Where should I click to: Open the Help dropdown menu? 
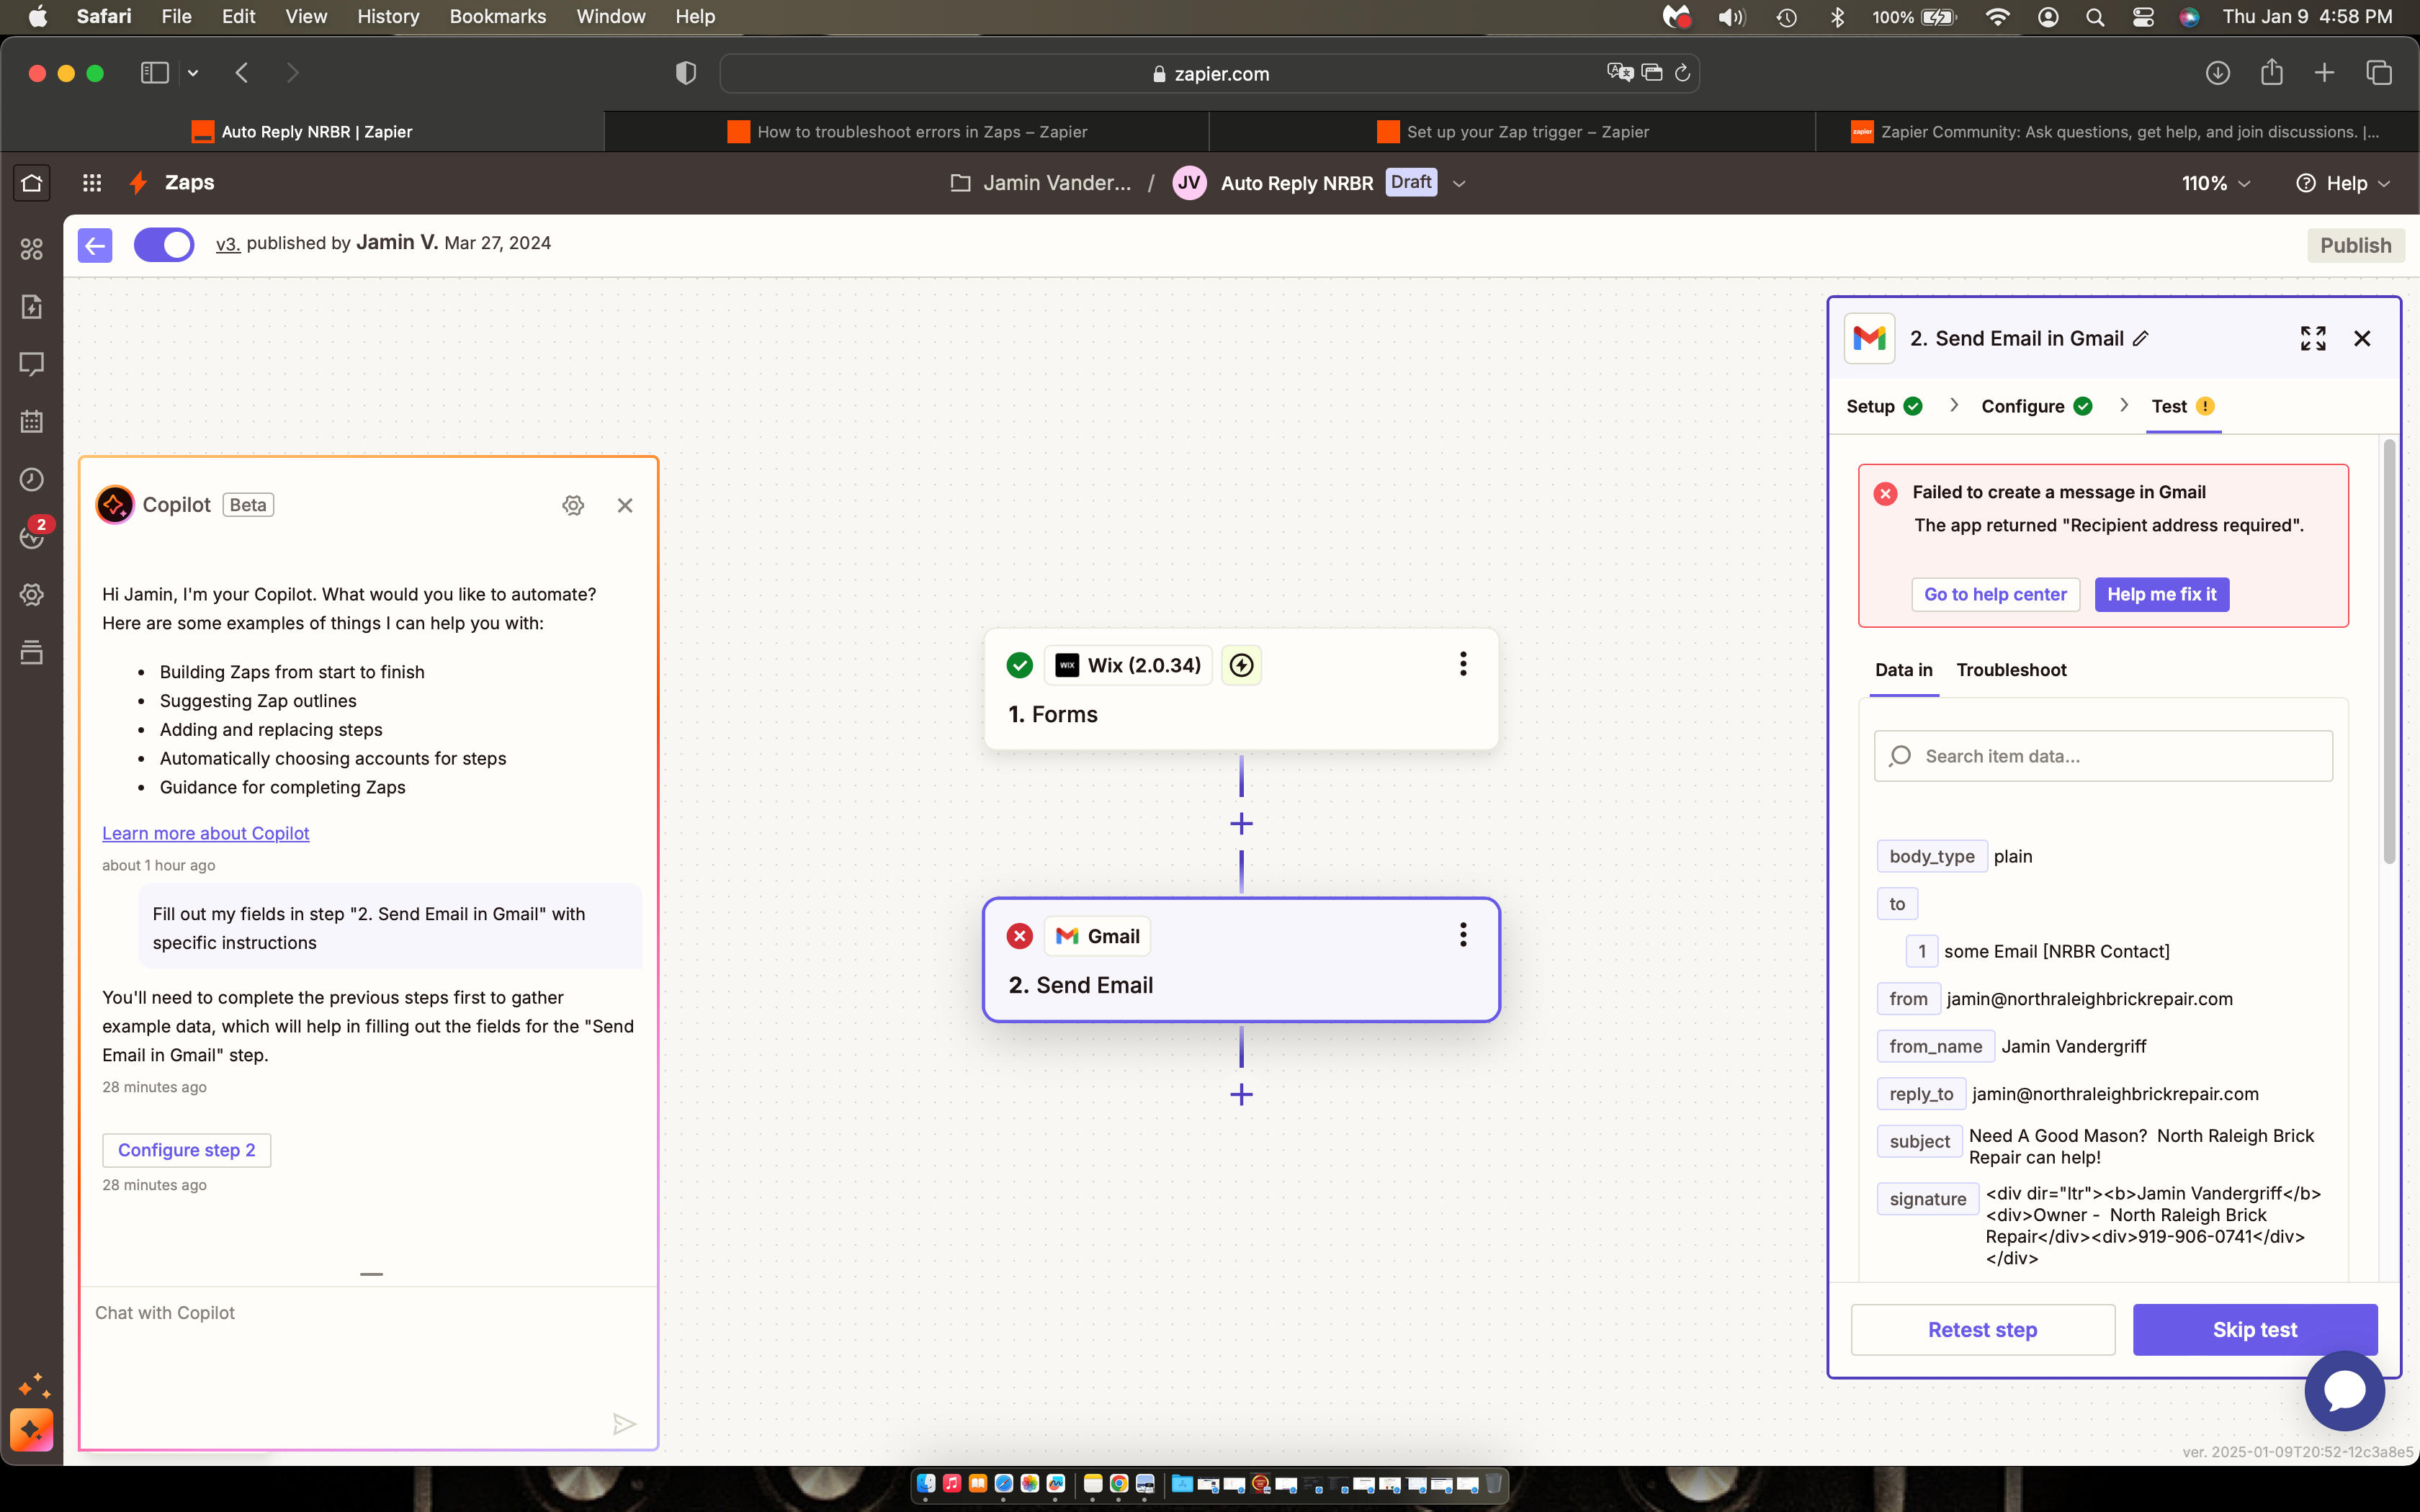click(2343, 184)
